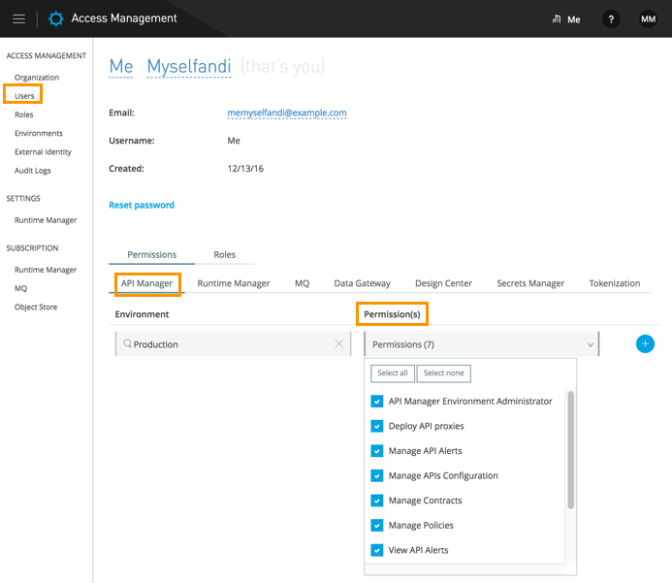Open Runtime Manager under Settings

point(46,220)
